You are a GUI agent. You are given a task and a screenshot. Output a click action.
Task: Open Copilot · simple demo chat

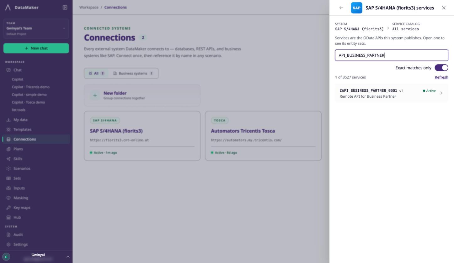coord(29,95)
